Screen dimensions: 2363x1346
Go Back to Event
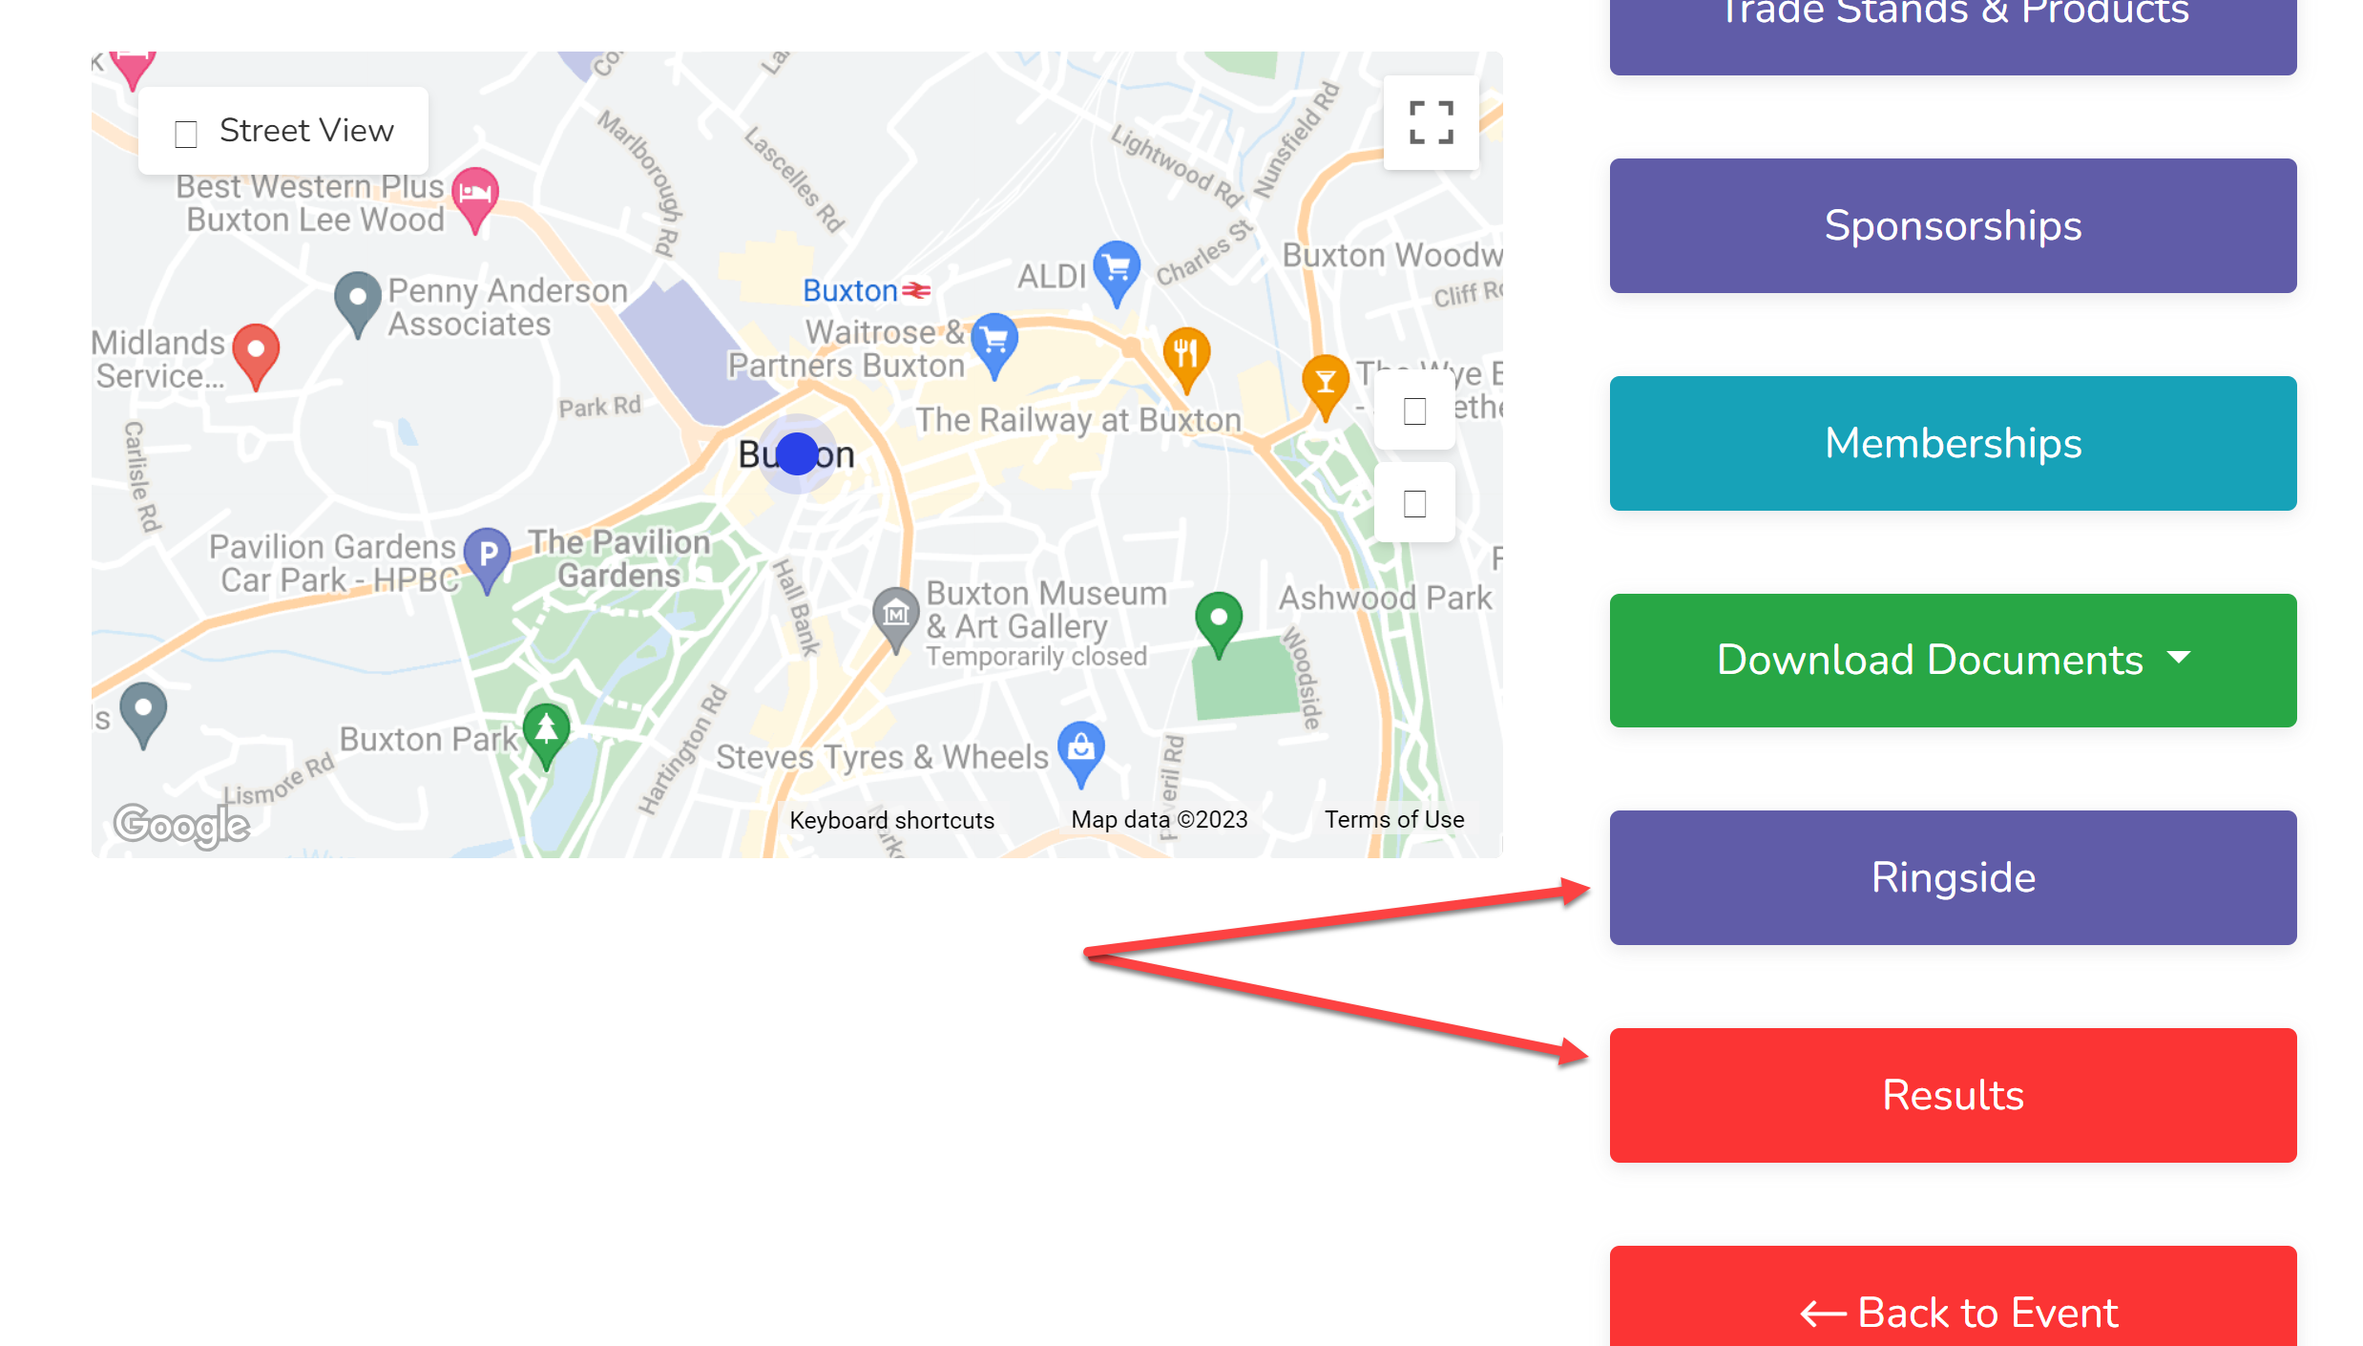[1953, 1298]
